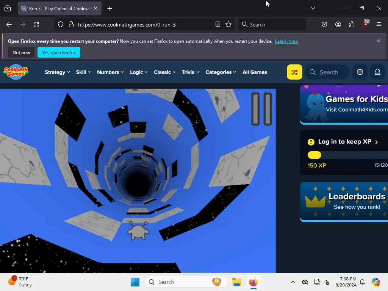
Task: Open the Learn more link
Action: [286, 41]
